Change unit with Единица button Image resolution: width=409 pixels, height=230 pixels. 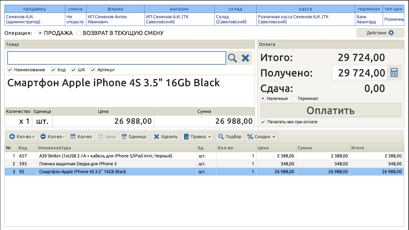[134, 137]
